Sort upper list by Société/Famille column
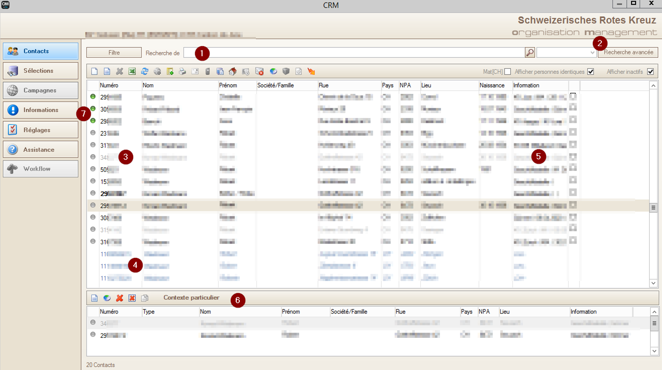662x370 pixels. (286, 85)
